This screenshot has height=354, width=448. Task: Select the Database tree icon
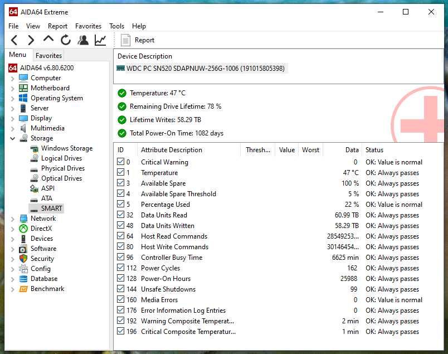point(23,279)
